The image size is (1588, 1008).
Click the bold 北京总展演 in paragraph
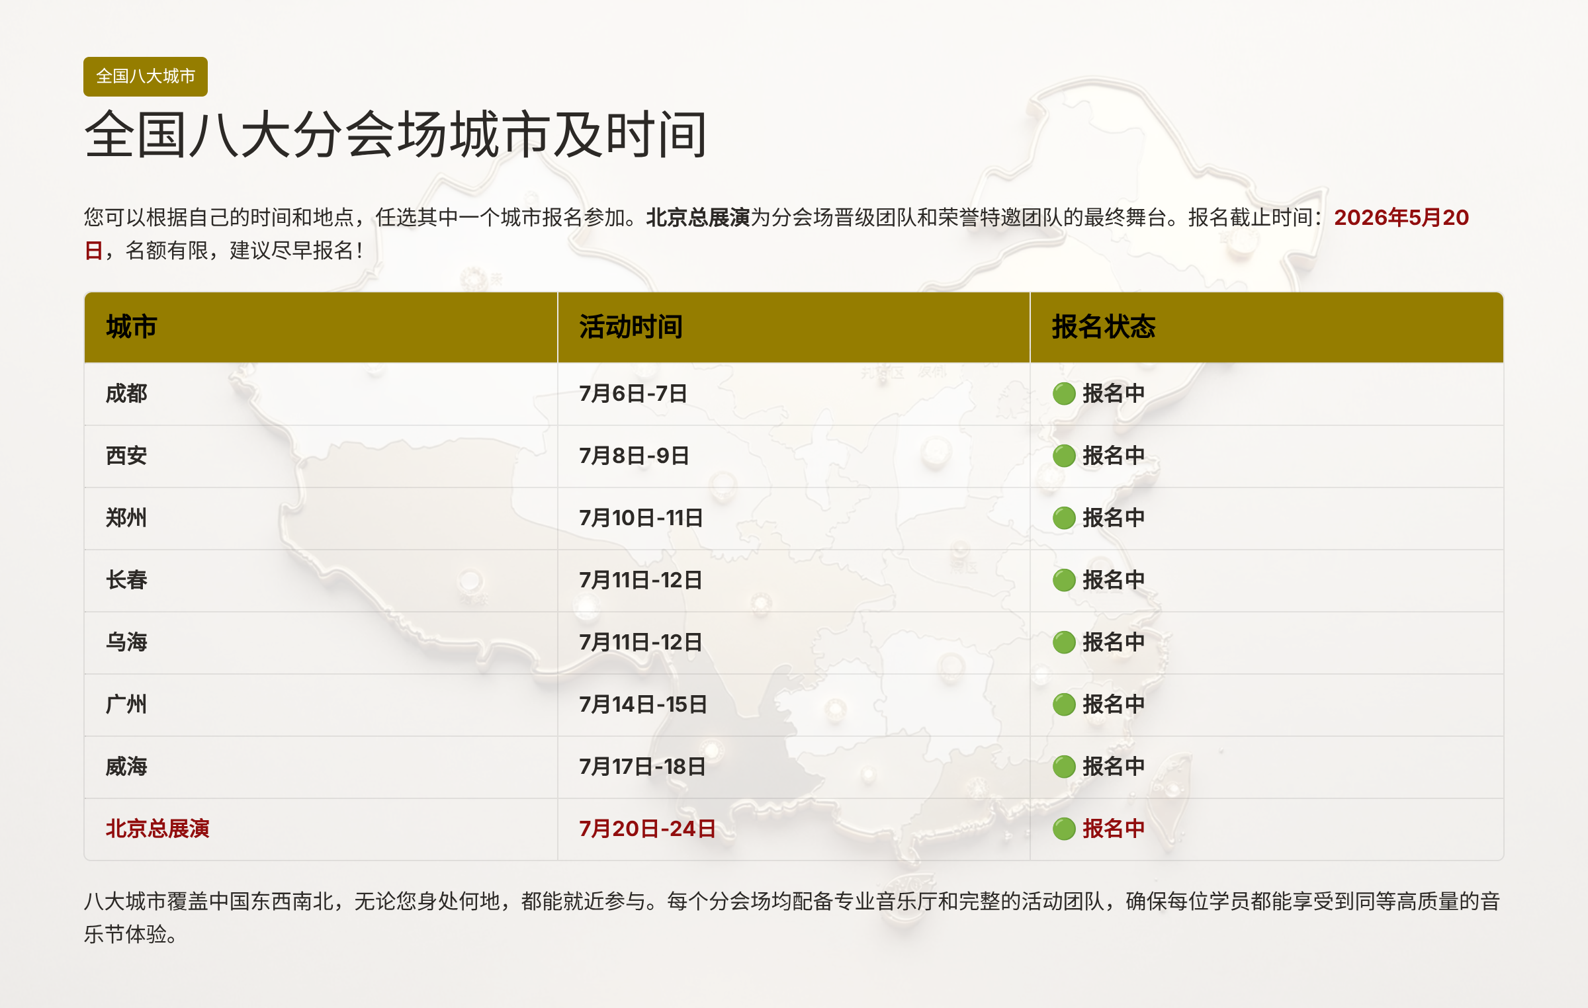(697, 218)
